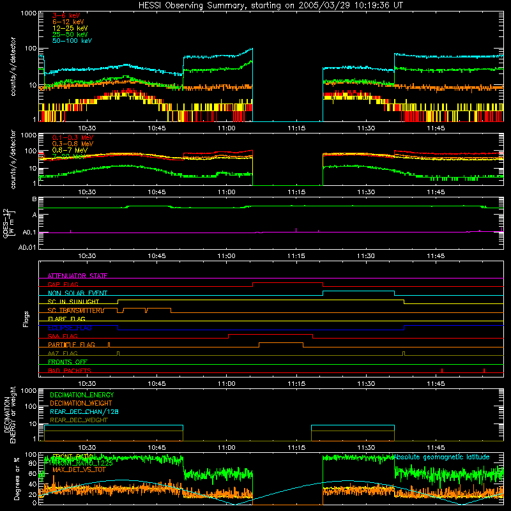
Task: Click the B level label on GOES axis
Action: [x=34, y=199]
